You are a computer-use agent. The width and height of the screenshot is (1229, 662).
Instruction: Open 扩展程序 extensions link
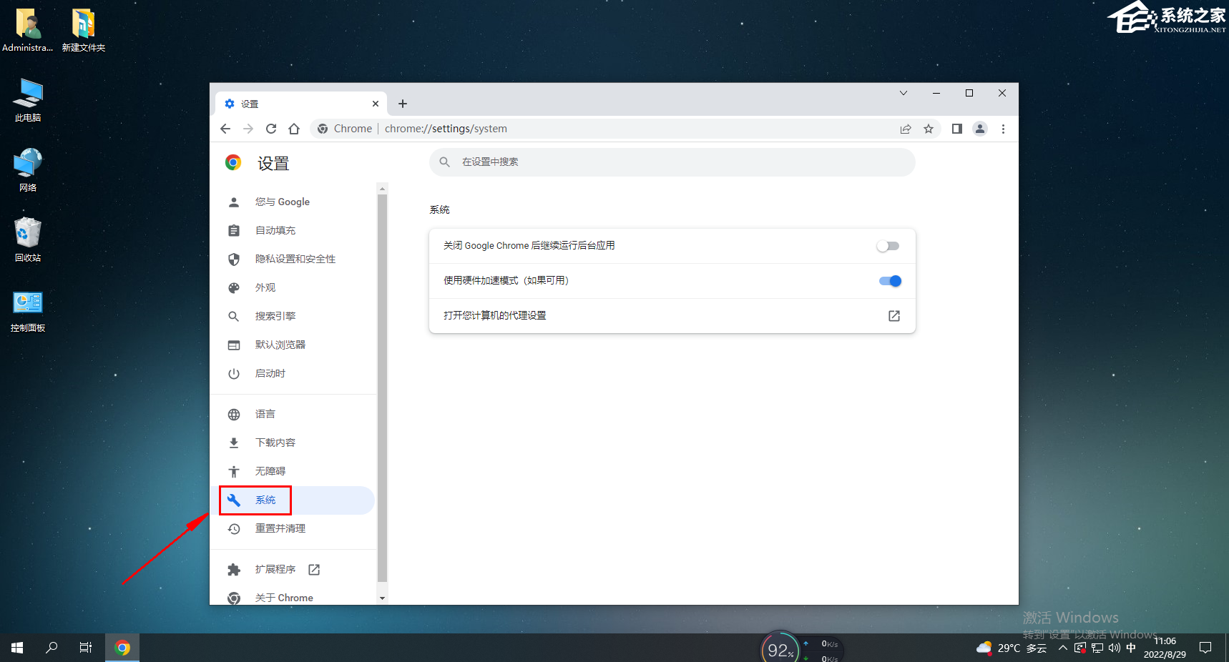(x=275, y=569)
